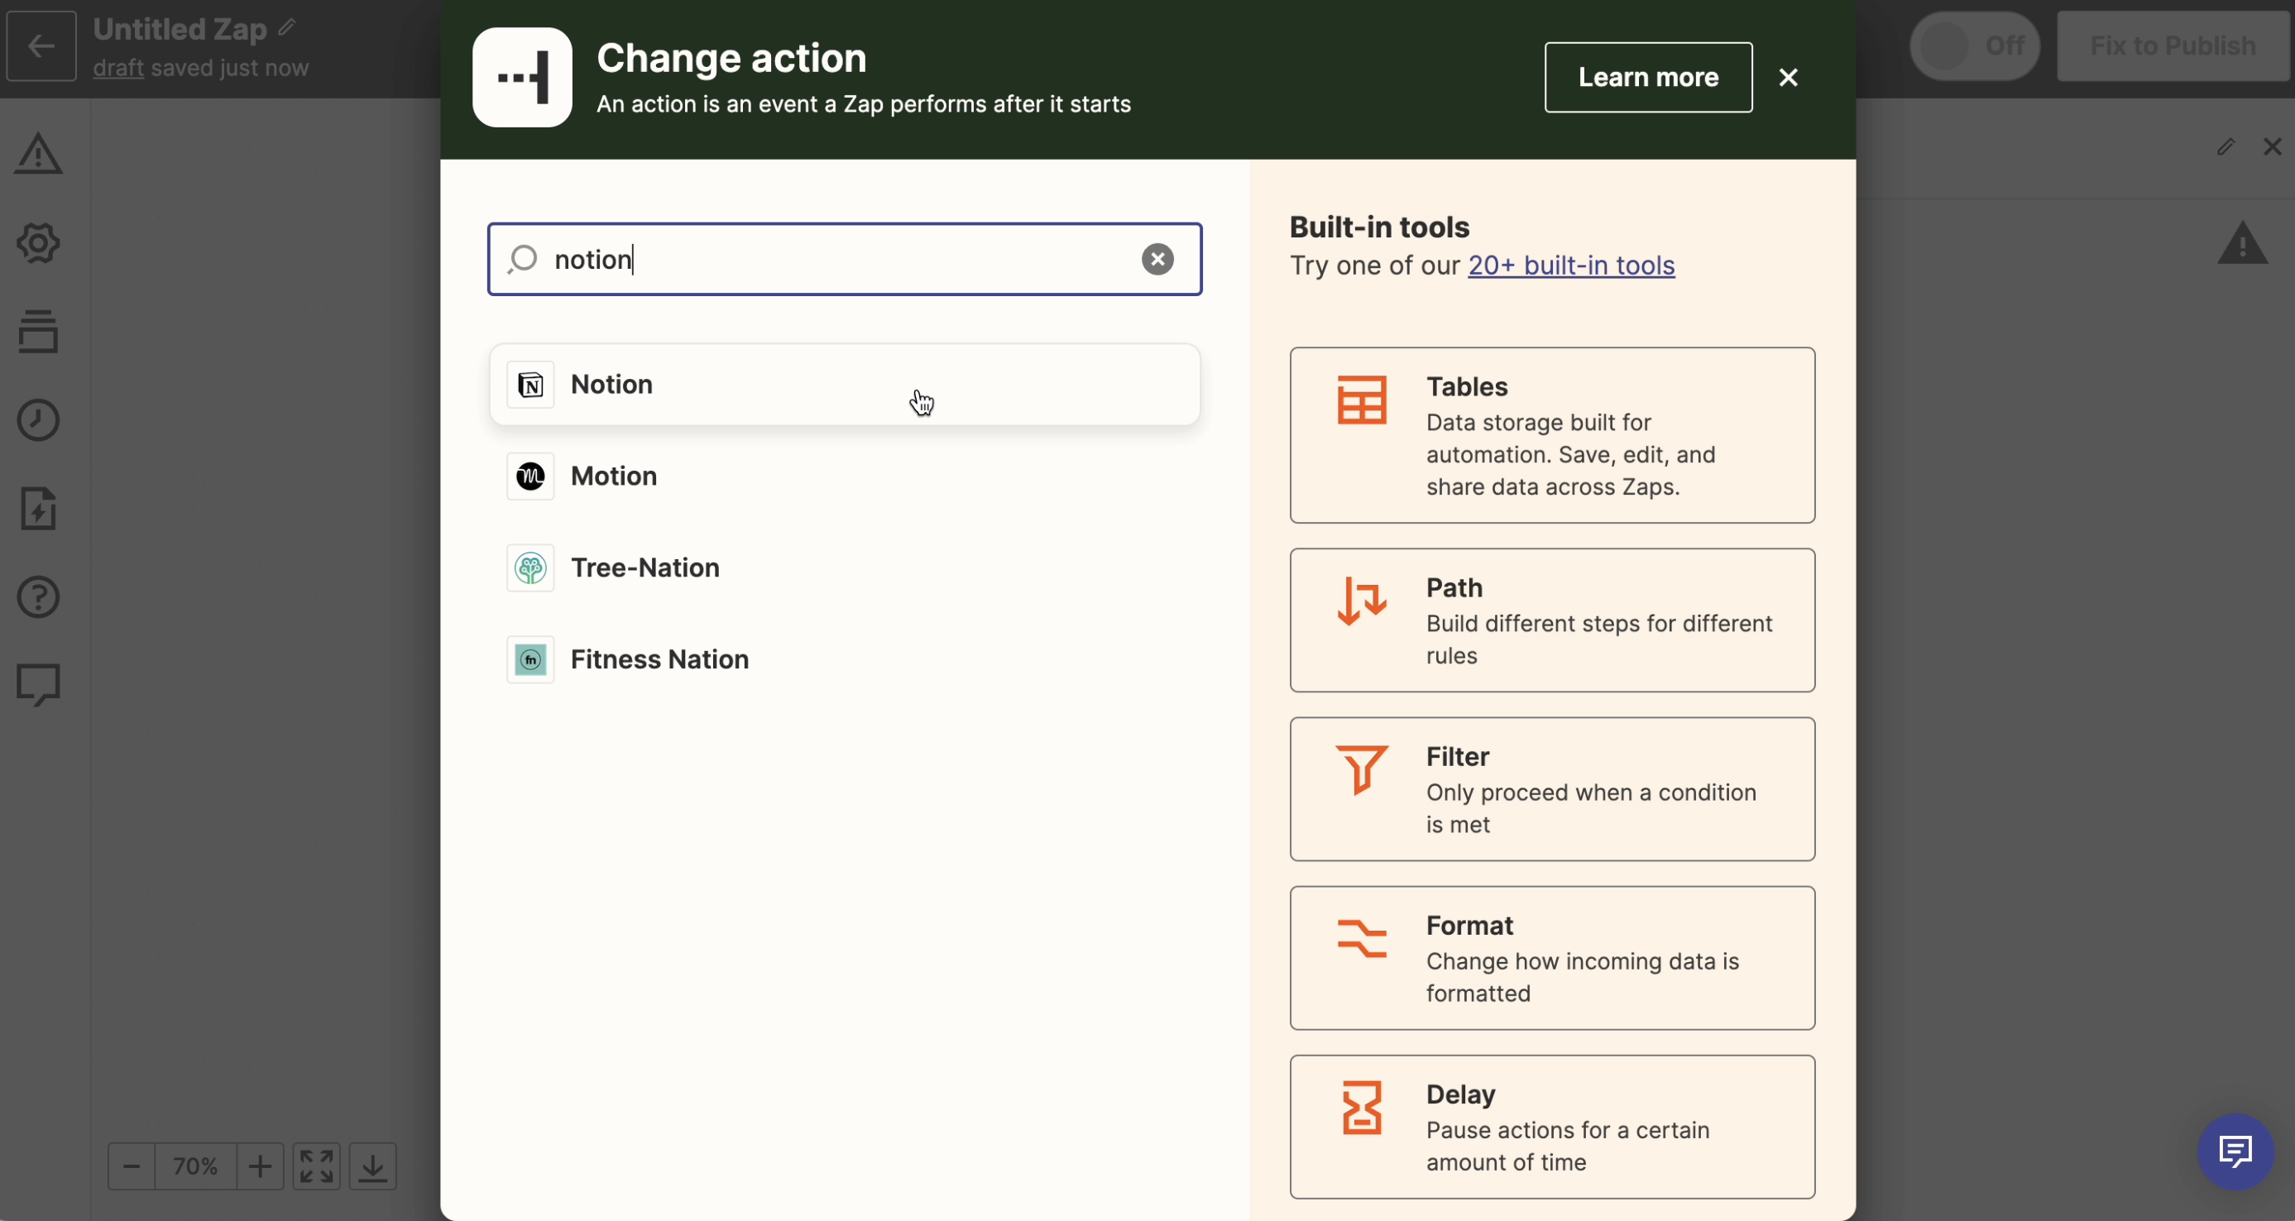Go back with the arrow button

coord(41,45)
